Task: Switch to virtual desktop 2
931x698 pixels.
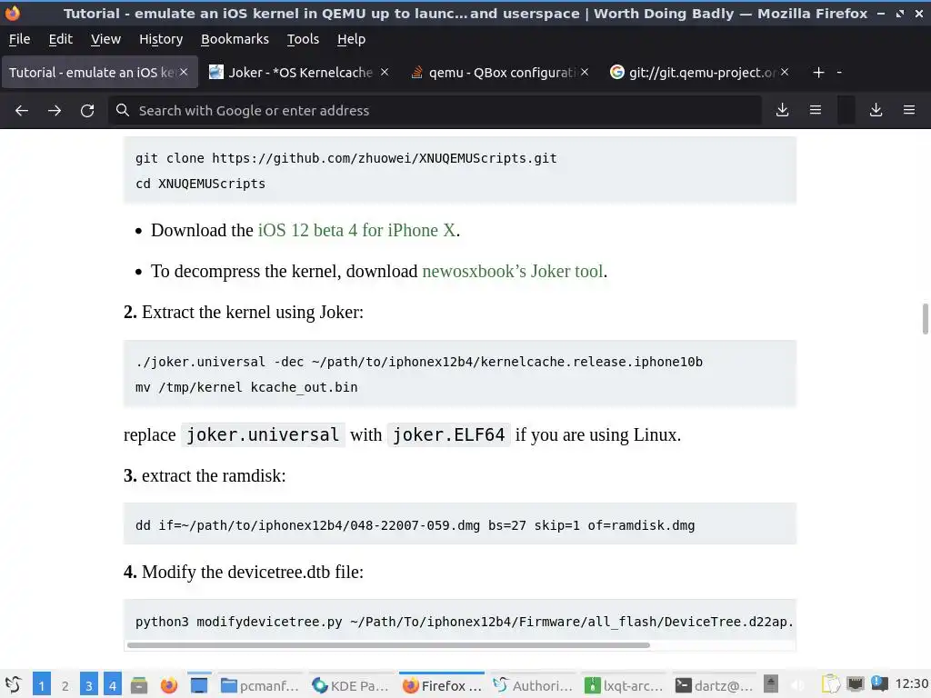Action: coord(65,685)
